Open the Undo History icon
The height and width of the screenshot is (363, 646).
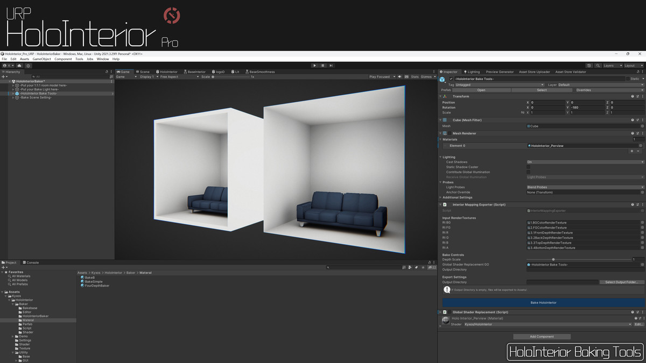click(x=589, y=66)
